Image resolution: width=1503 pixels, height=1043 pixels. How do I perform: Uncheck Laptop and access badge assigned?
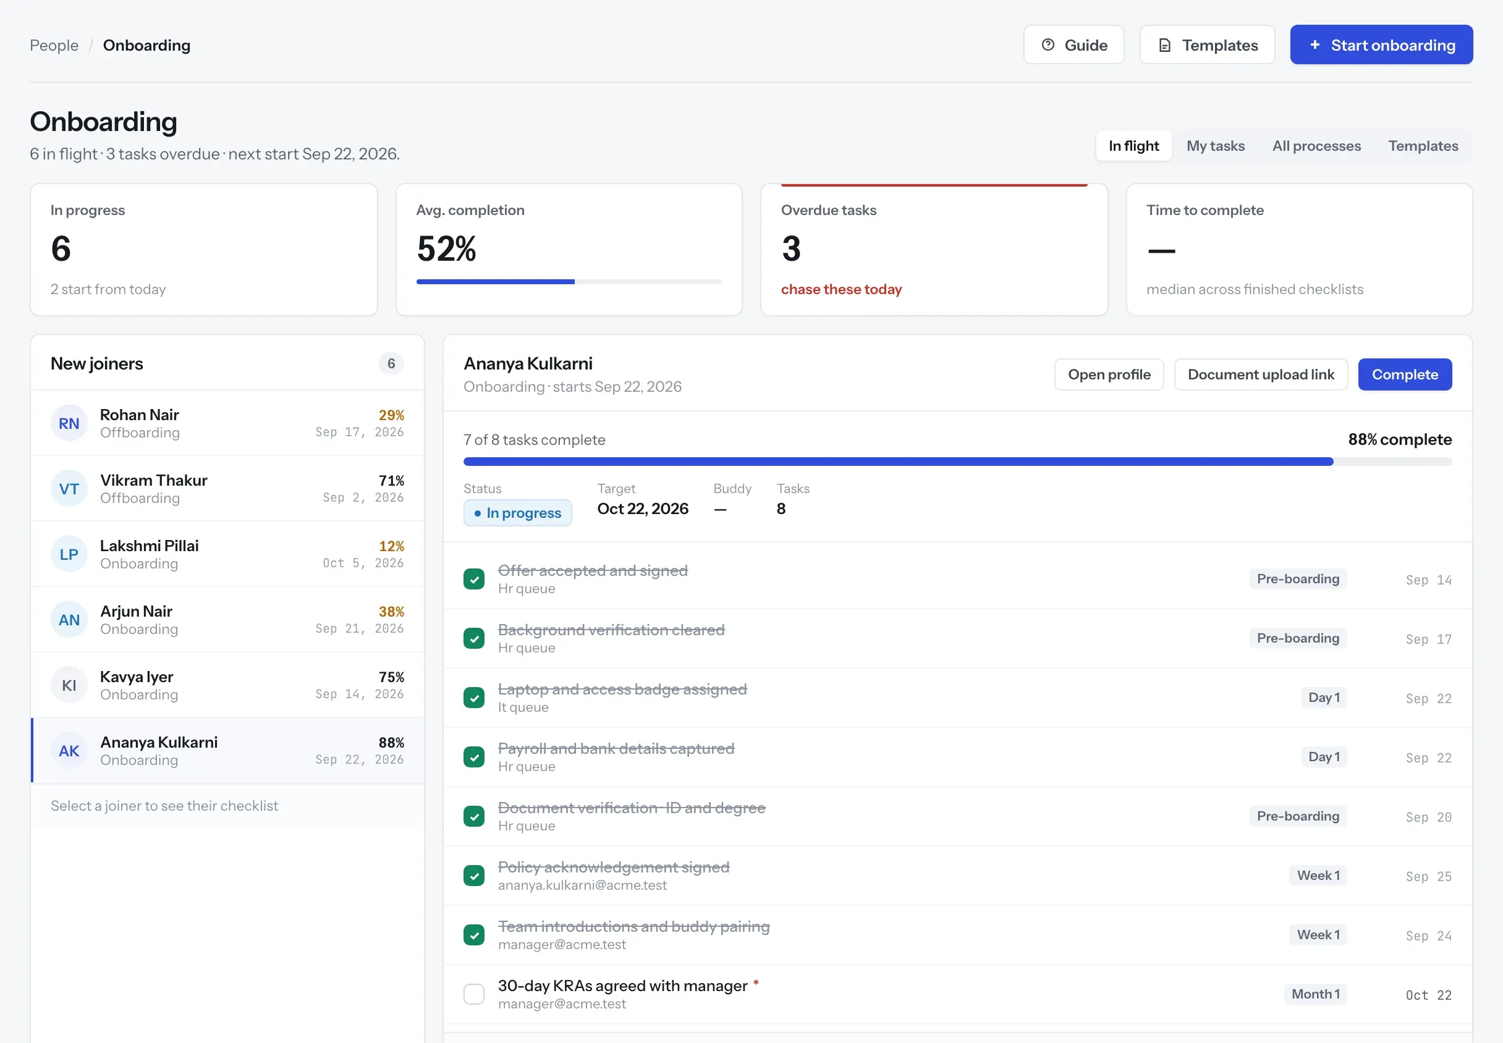pyautogui.click(x=474, y=698)
